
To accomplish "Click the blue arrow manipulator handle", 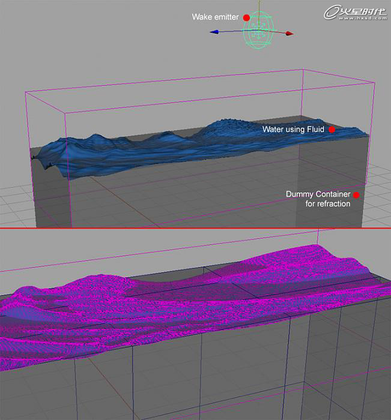I will (x=214, y=32).
